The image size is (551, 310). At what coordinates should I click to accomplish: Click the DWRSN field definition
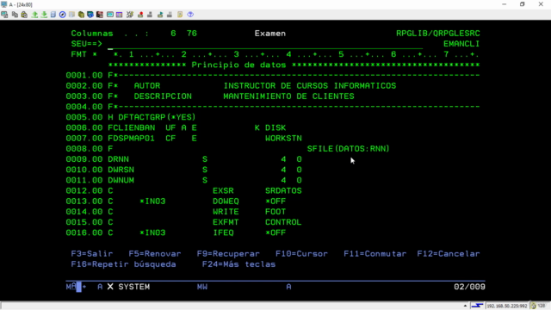tap(121, 170)
